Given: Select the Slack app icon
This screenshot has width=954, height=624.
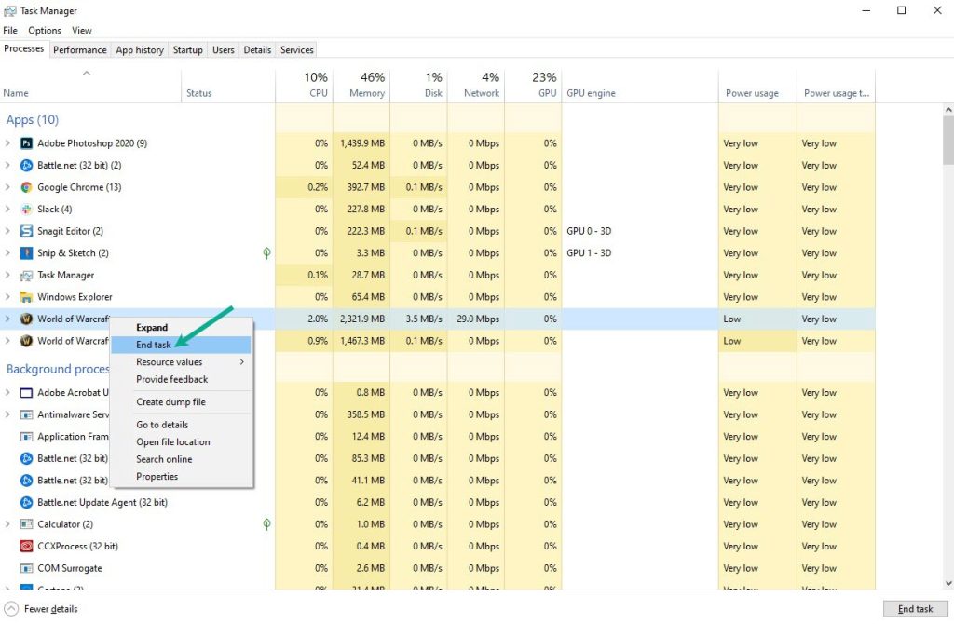Looking at the screenshot, I should 26,210.
